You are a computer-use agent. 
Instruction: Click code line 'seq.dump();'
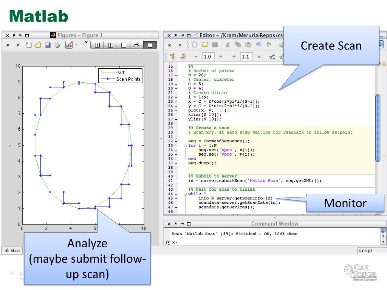[202, 163]
